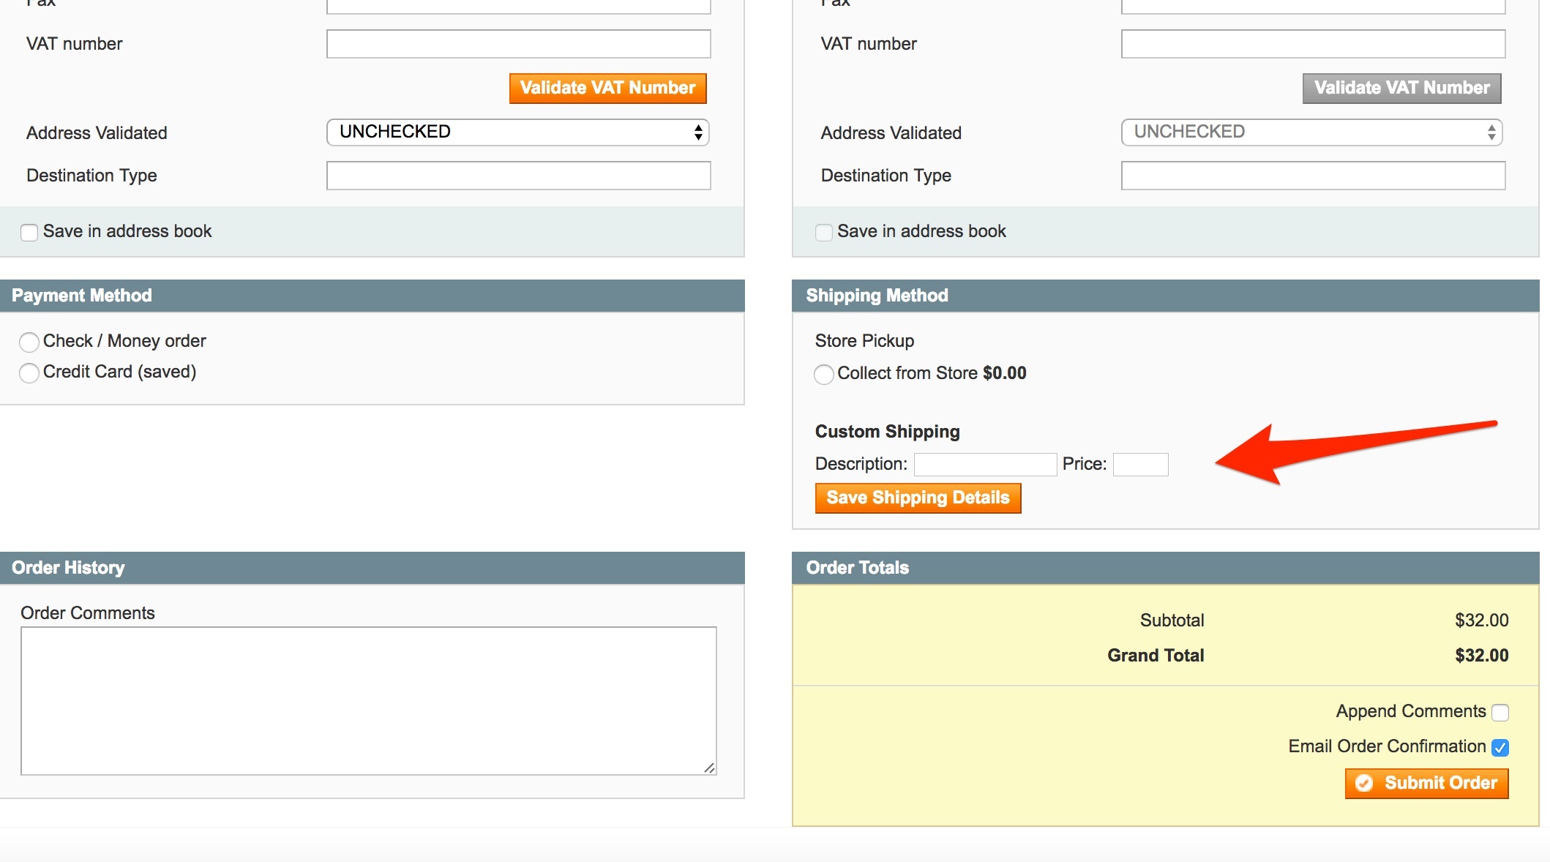The image size is (1550, 862).
Task: Click the Submit Order checkmark icon
Action: [1364, 783]
